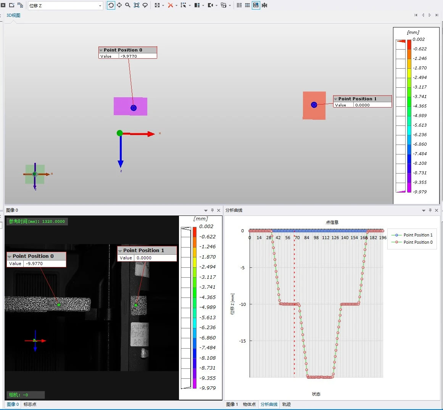The width and height of the screenshot is (443, 410).
Task: Close the 图像 0 panel
Action: click(x=219, y=211)
